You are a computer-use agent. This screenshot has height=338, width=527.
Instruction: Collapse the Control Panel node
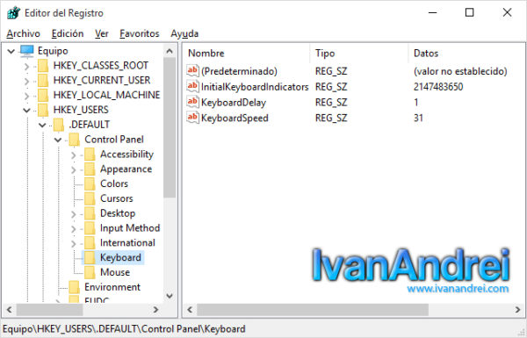pyautogui.click(x=58, y=140)
